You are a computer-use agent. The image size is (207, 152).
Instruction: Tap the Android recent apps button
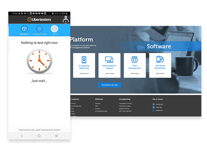point(56,136)
